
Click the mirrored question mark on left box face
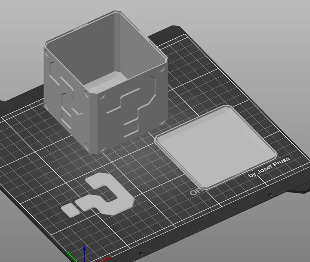65,95
